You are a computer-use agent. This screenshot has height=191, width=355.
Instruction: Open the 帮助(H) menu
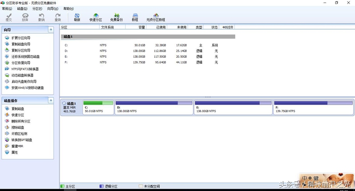click(x=69, y=9)
